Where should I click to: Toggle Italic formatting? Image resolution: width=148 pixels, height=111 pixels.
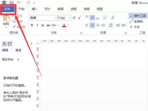[37, 25]
